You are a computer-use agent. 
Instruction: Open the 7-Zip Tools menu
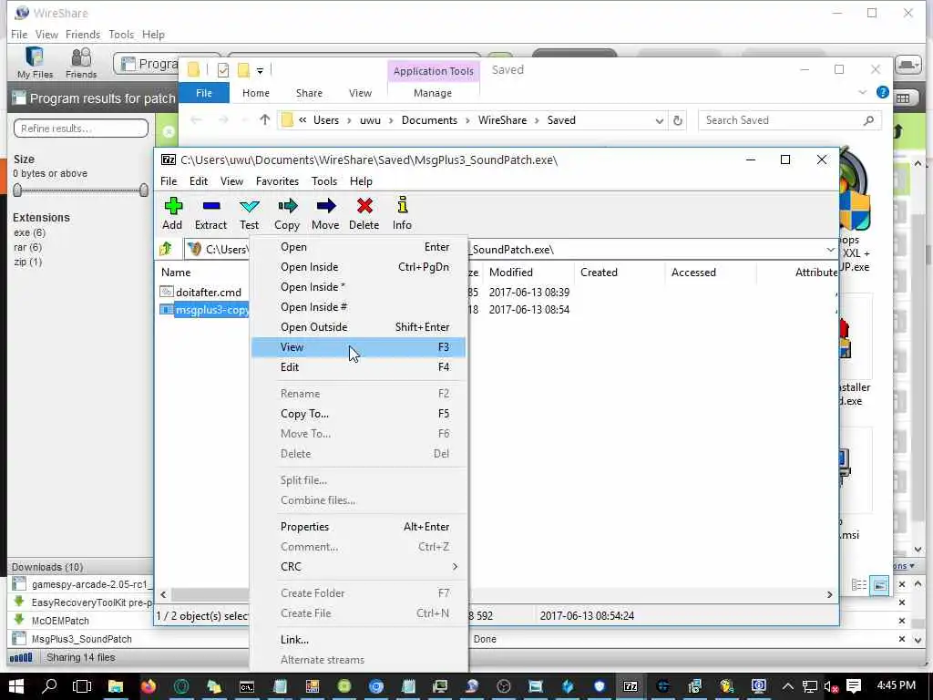[x=324, y=181]
